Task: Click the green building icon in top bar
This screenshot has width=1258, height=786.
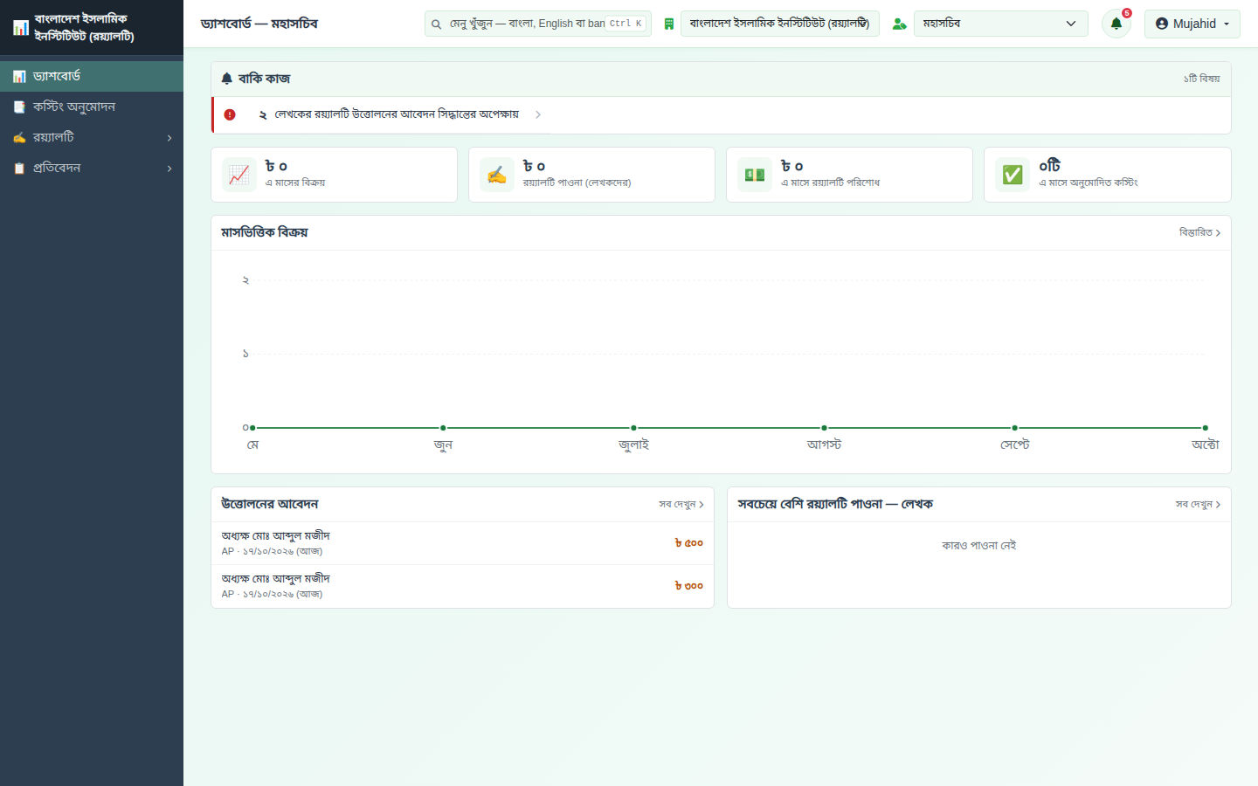Action: [x=668, y=24]
